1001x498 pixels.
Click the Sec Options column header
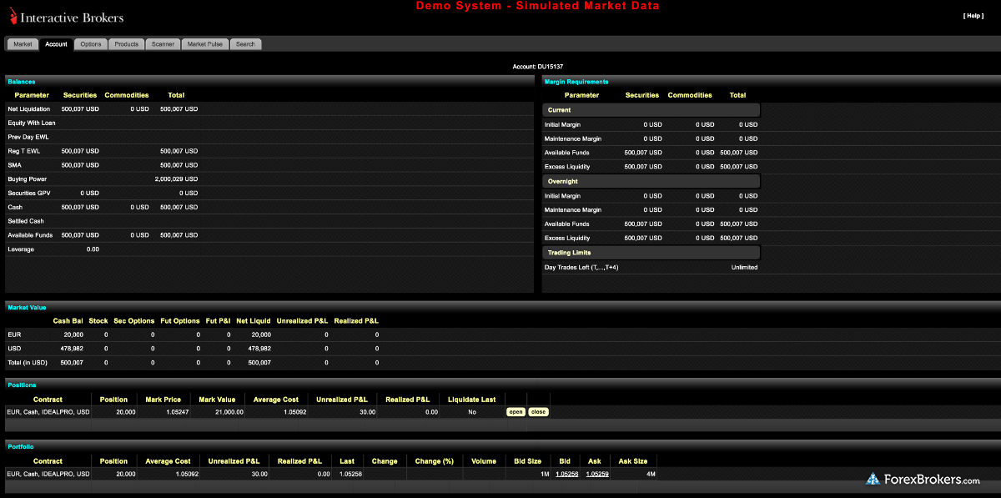tap(134, 320)
